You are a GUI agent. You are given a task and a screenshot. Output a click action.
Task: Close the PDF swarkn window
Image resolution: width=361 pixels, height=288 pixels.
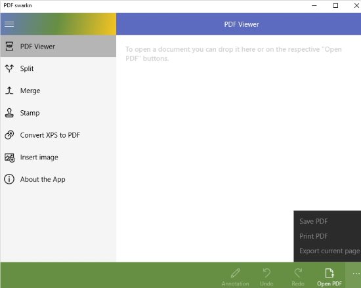356,5
